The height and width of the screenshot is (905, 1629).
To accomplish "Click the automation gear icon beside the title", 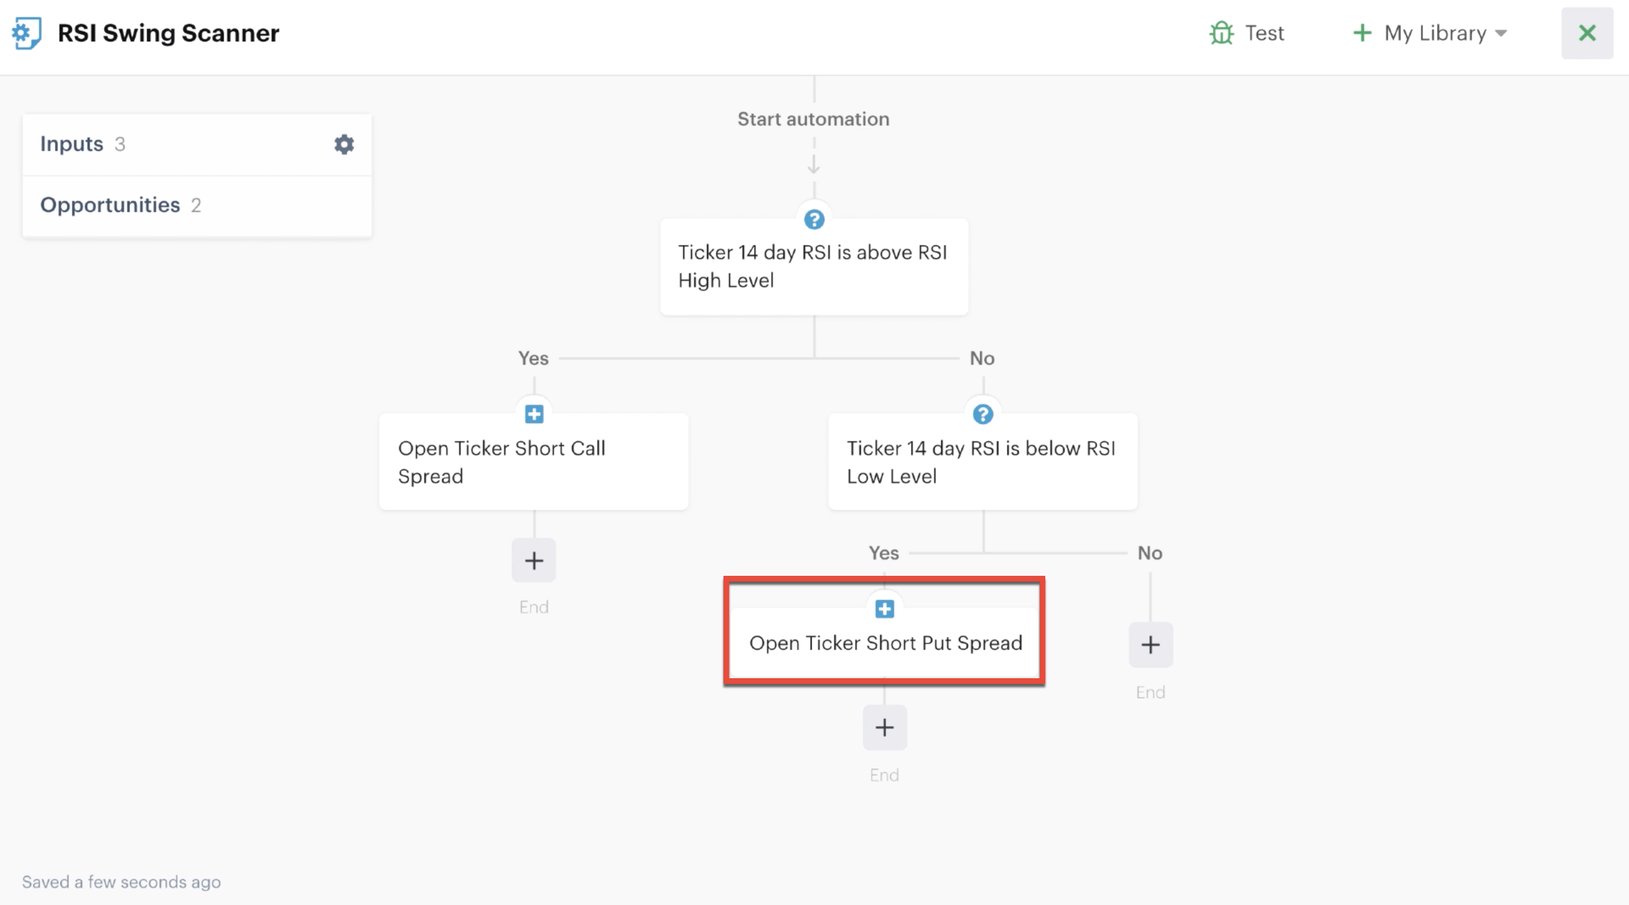I will (x=27, y=33).
